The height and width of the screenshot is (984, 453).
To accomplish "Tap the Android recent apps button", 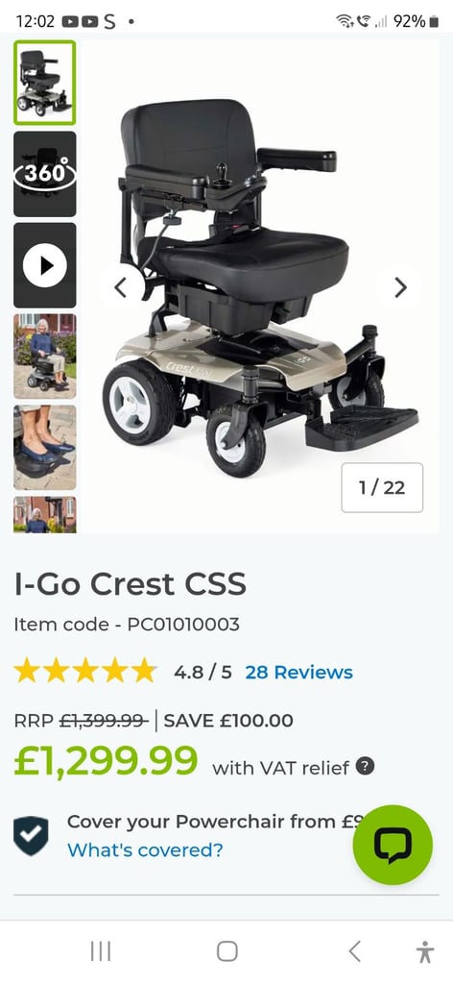I will tap(100, 952).
